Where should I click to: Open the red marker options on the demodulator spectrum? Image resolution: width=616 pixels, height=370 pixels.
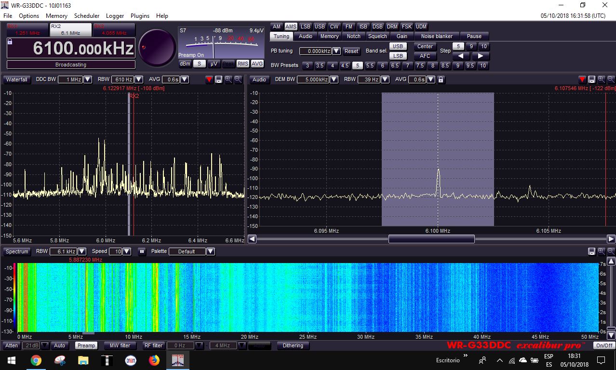coord(582,79)
